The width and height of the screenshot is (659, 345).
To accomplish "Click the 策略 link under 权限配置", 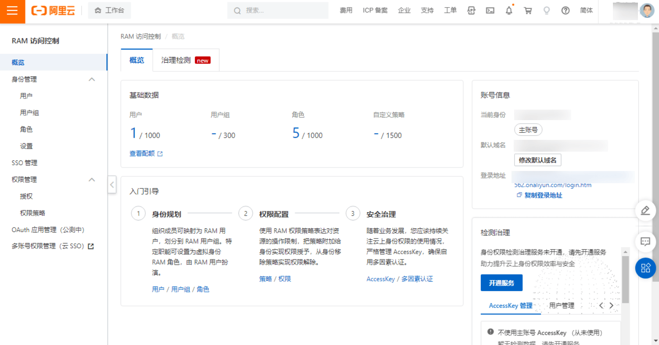I will pyautogui.click(x=266, y=279).
